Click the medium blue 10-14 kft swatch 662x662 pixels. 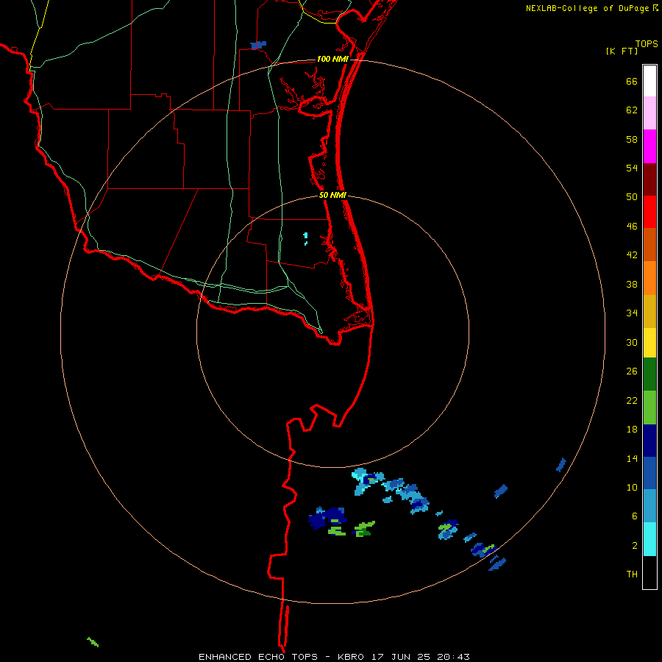pos(649,473)
